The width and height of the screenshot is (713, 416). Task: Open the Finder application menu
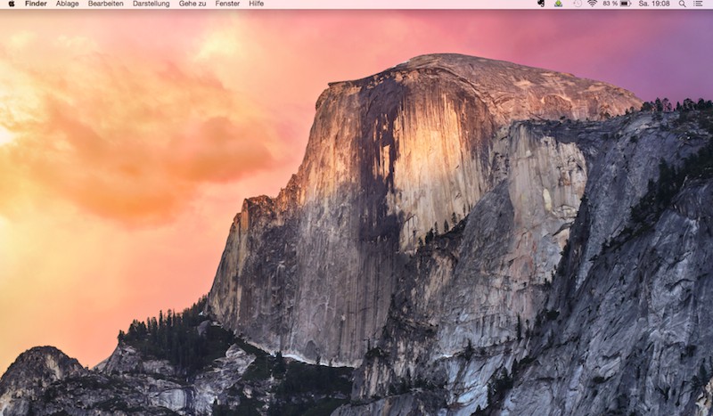[x=36, y=4]
